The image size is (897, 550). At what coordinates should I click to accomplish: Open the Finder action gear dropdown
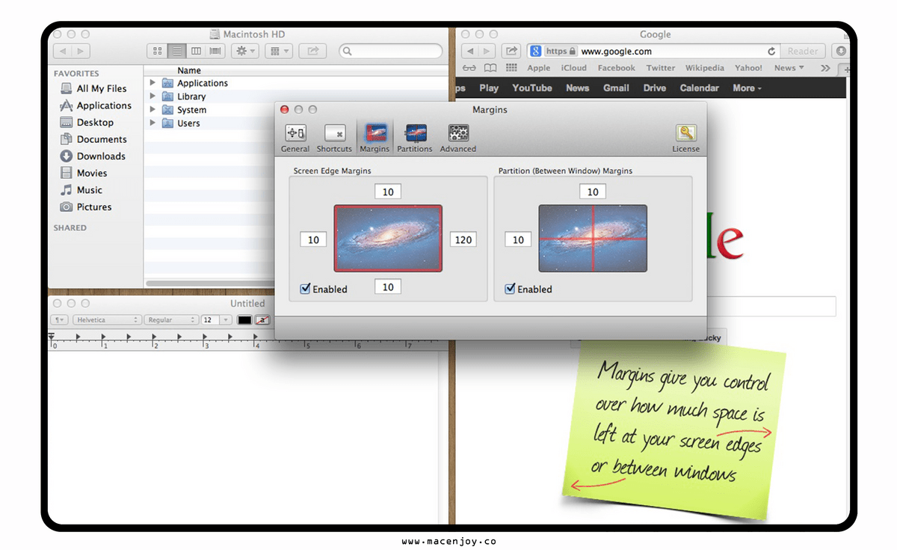pyautogui.click(x=244, y=51)
